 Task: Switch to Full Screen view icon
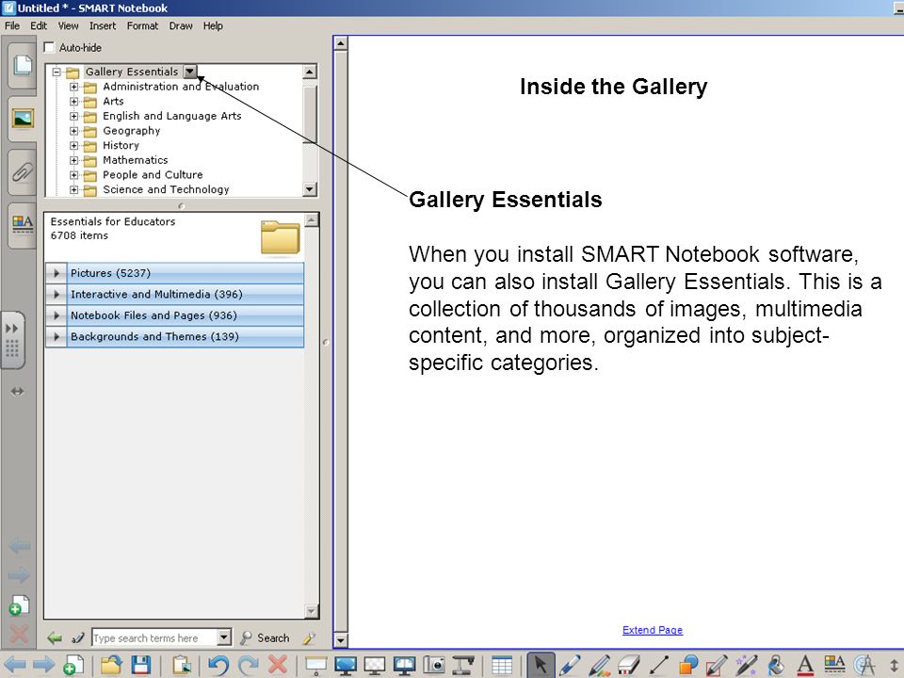coord(346,666)
